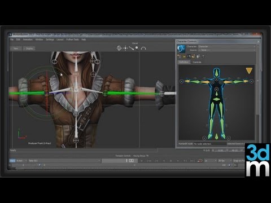Image resolution: width=271 pixels, height=203 pixels.
Task: Expand foot cell beside figure's right foot
Action: point(229,138)
